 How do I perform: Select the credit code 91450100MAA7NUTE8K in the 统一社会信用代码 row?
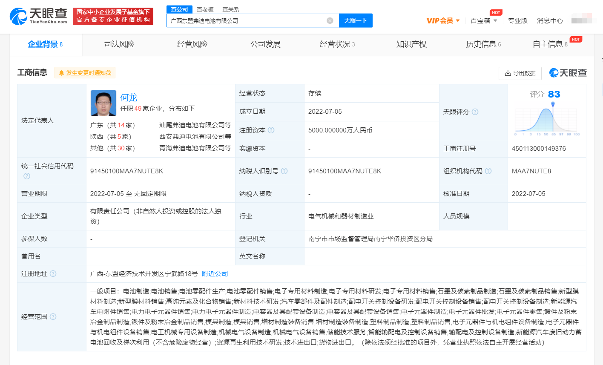pos(127,171)
